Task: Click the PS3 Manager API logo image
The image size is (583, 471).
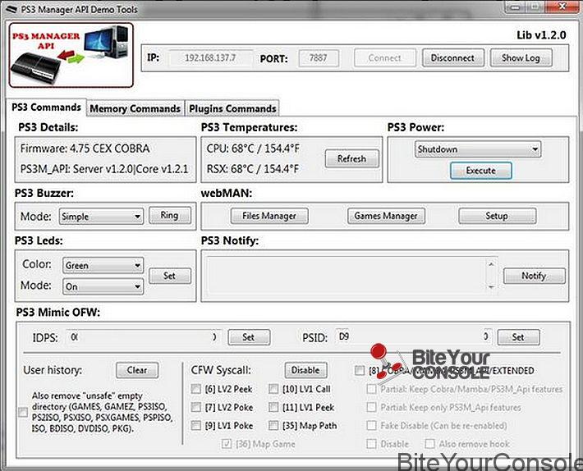Action: [x=71, y=55]
